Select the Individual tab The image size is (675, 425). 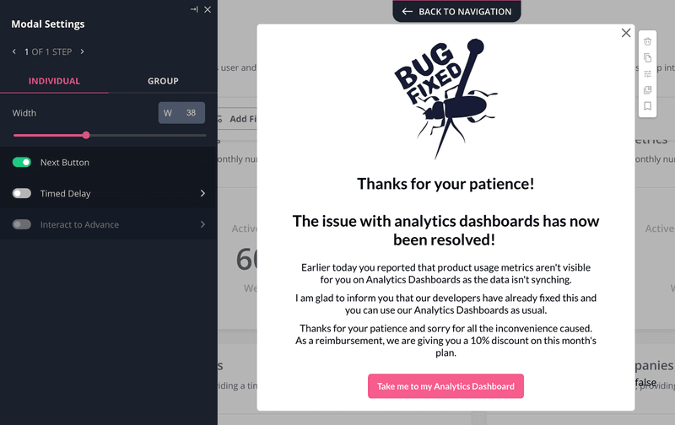(x=54, y=81)
